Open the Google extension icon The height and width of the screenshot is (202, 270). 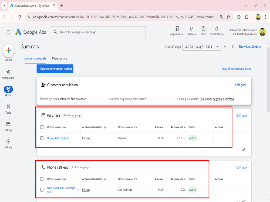point(239,17)
